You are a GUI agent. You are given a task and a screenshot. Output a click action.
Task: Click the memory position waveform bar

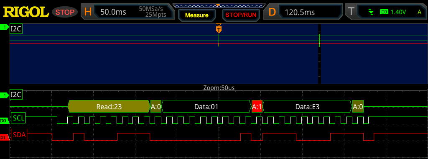coord(219,5)
